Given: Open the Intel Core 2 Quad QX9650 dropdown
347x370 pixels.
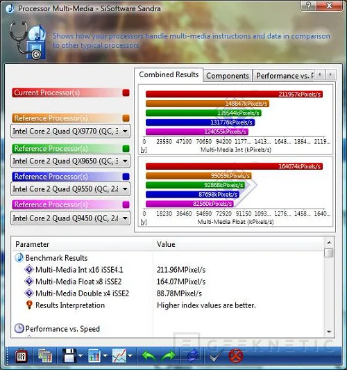Looking at the screenshot, I should (70, 161).
